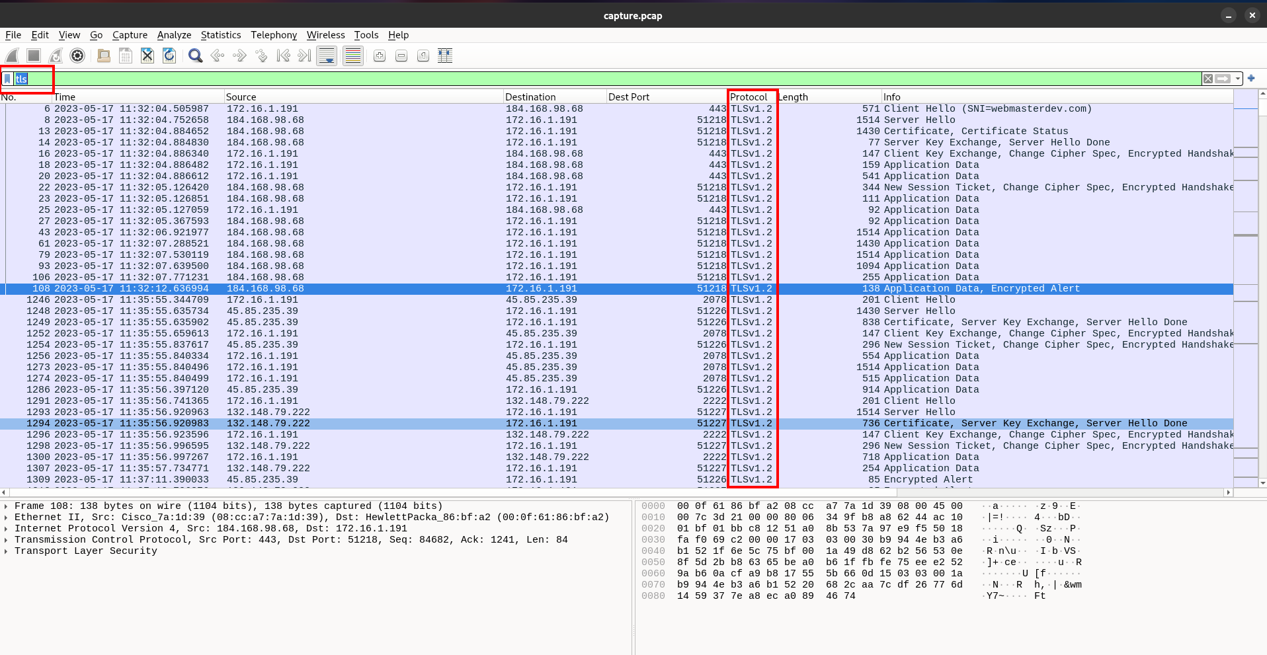
Task: Open the Telephony menu
Action: pyautogui.click(x=274, y=35)
